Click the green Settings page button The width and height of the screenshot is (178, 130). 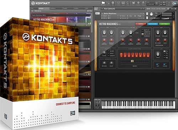pos(164,24)
